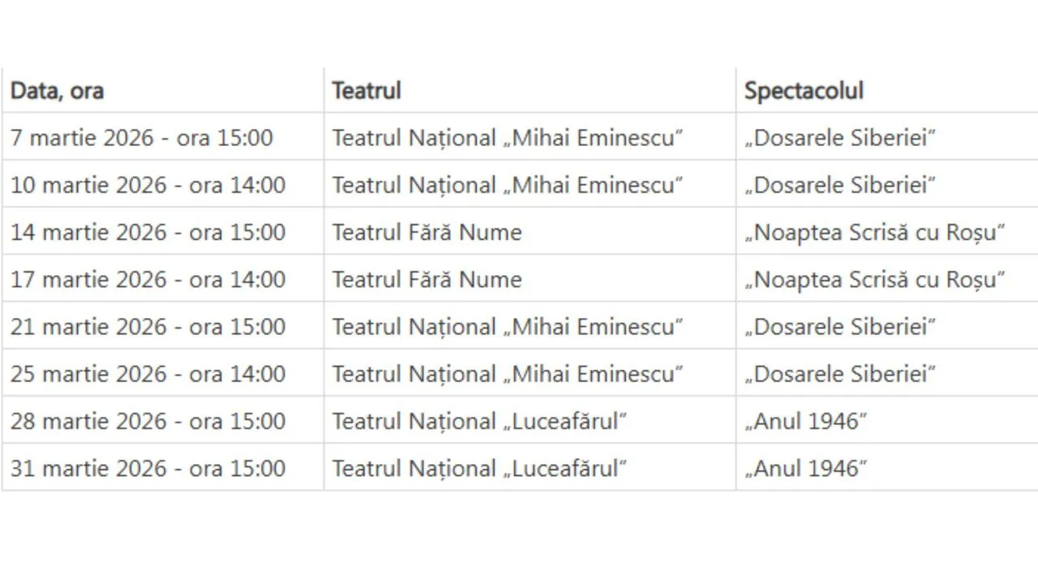1038x584 pixels.
Task: Select the "28 martie 2026 - ora 15:00" cell
Action: click(148, 421)
